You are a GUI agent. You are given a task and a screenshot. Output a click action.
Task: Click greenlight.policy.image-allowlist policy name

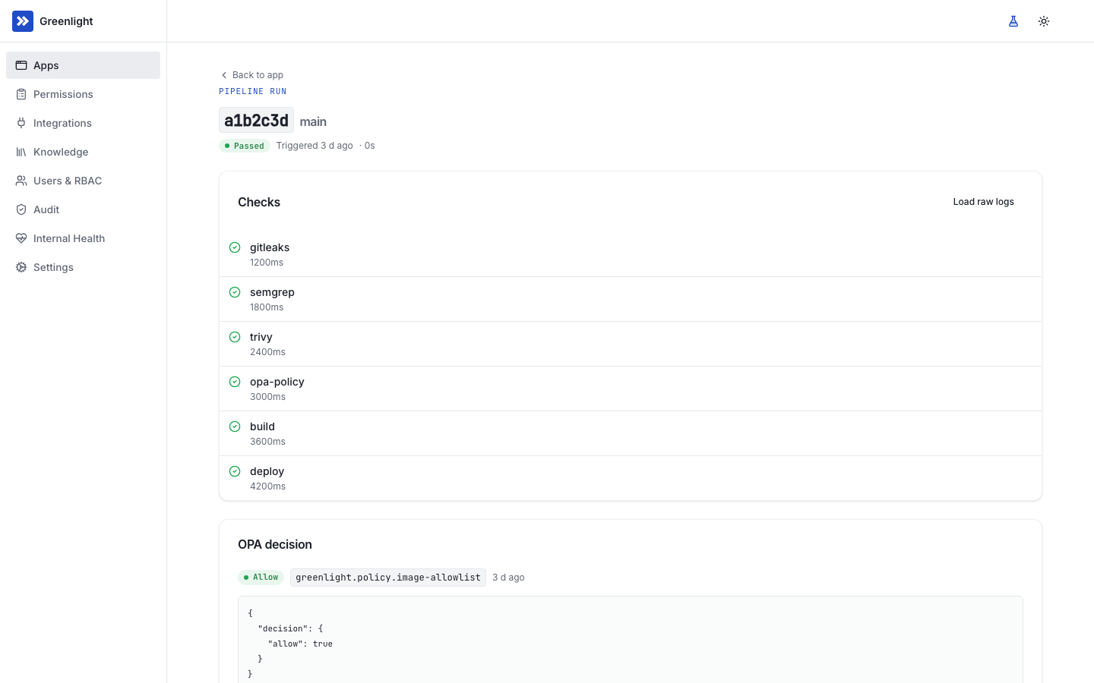pos(388,578)
